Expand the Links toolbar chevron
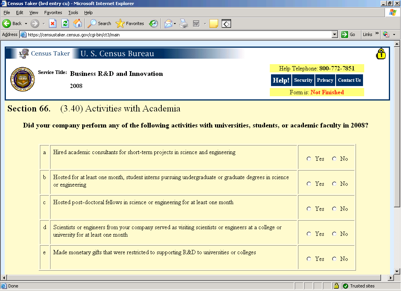The image size is (401, 291). (377, 34)
